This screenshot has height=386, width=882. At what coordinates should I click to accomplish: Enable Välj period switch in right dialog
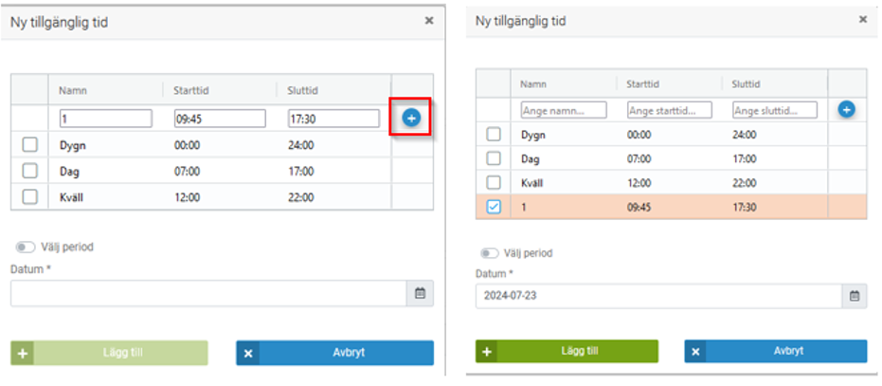coord(490,253)
